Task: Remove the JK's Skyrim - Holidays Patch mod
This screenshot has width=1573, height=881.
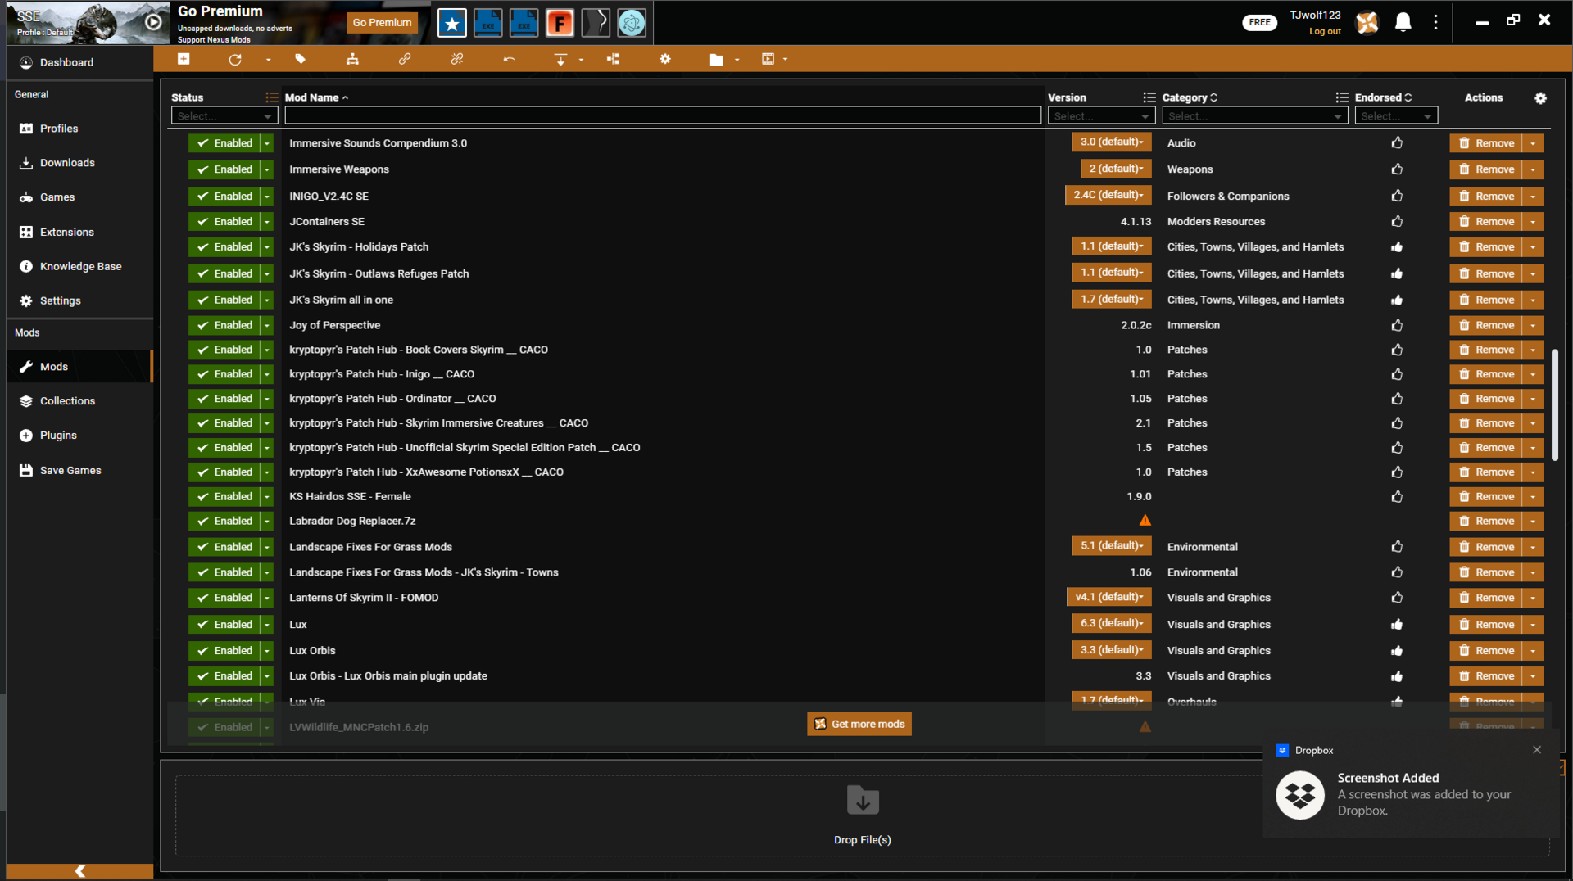Action: pyautogui.click(x=1486, y=247)
